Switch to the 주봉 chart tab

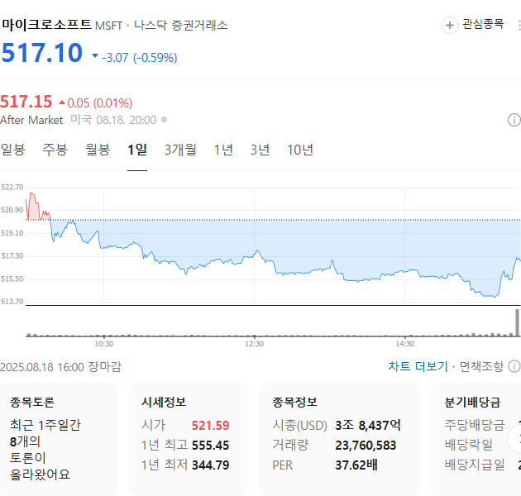pyautogui.click(x=55, y=150)
